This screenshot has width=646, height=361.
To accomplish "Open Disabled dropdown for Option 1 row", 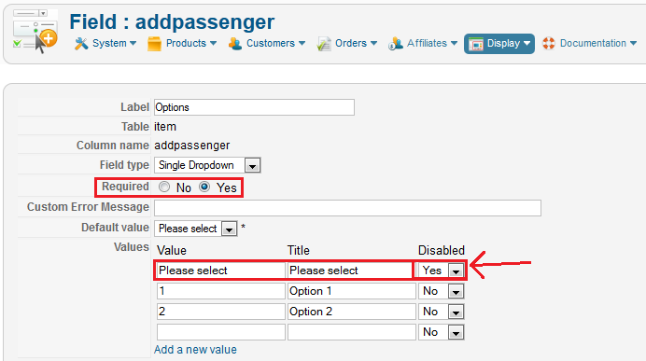I will [x=442, y=291].
